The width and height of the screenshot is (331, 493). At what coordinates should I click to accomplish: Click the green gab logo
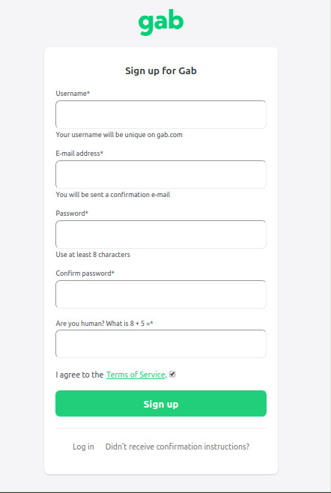click(x=161, y=22)
